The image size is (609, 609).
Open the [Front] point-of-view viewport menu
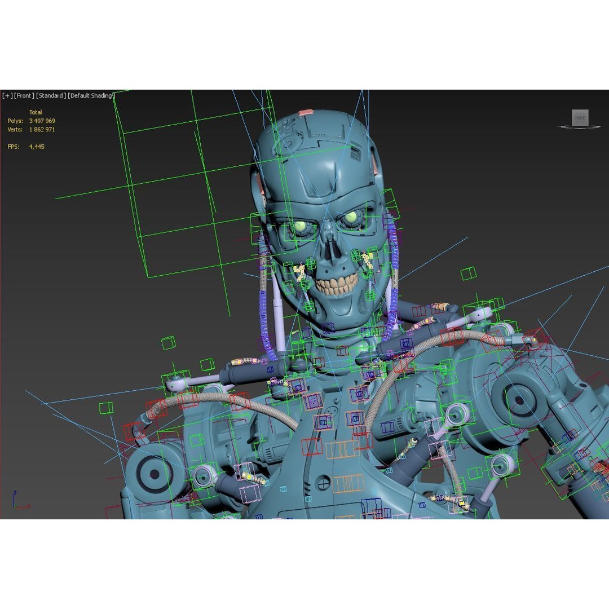pos(24,95)
